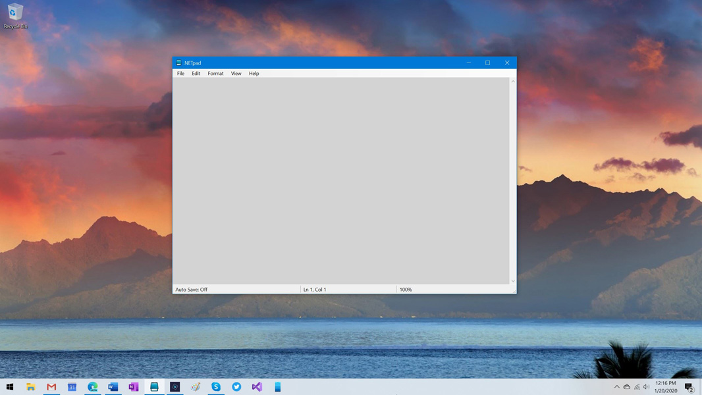Viewport: 702px width, 395px height.
Task: Open Twitter from the taskbar
Action: [236, 387]
